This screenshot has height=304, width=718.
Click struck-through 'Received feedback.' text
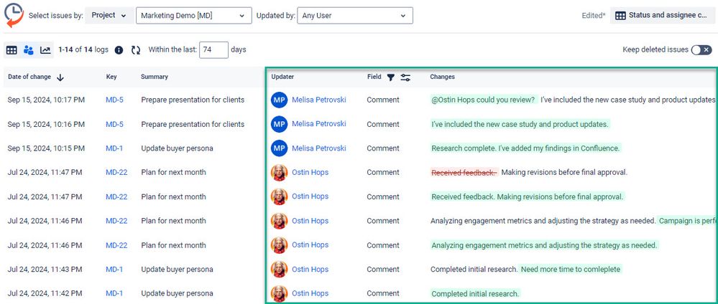pyautogui.click(x=464, y=172)
